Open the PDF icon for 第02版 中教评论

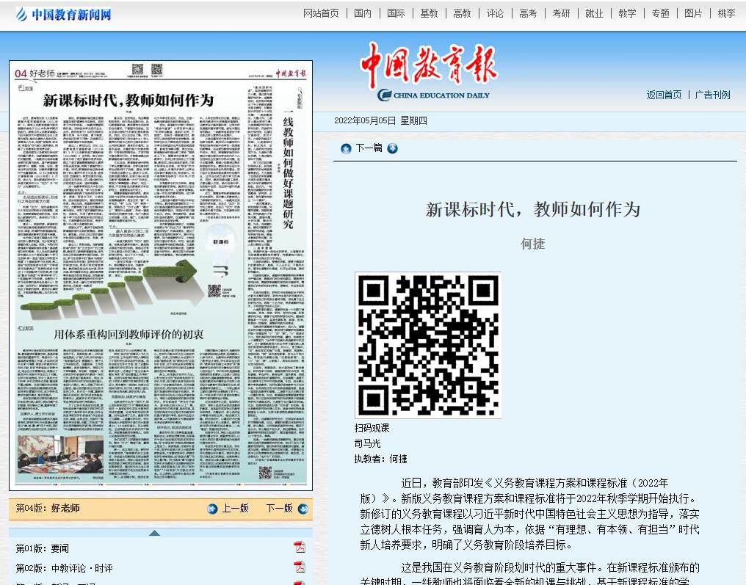pyautogui.click(x=300, y=567)
